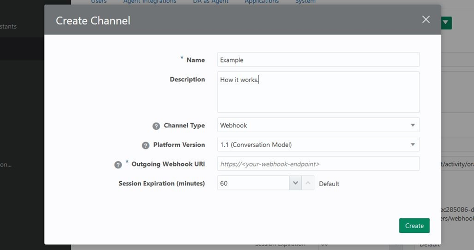
Task: Increase Session Expiration with up arrow
Action: tap(308, 183)
